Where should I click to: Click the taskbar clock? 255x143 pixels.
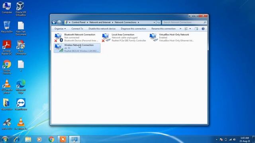click(245, 139)
